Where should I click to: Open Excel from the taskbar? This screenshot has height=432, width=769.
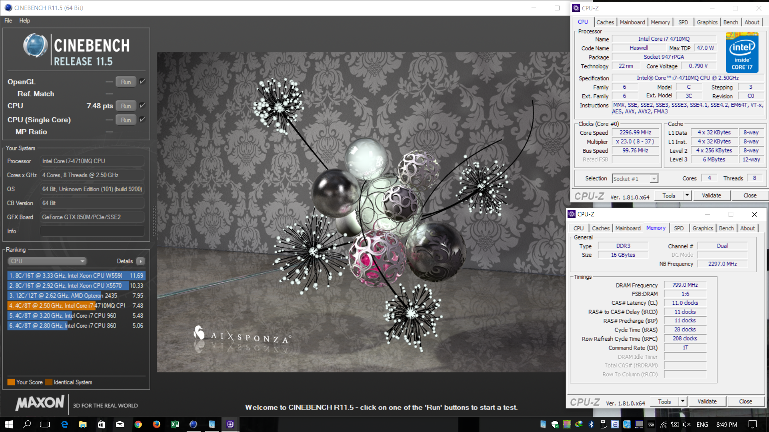pos(175,424)
